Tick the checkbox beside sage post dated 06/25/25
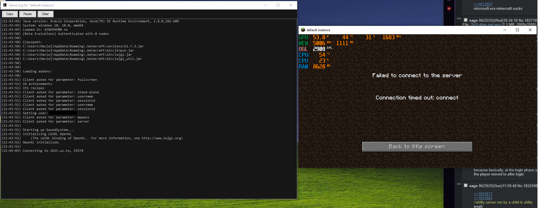Screen dimensions: 538x208 pyautogui.click(x=466, y=20)
